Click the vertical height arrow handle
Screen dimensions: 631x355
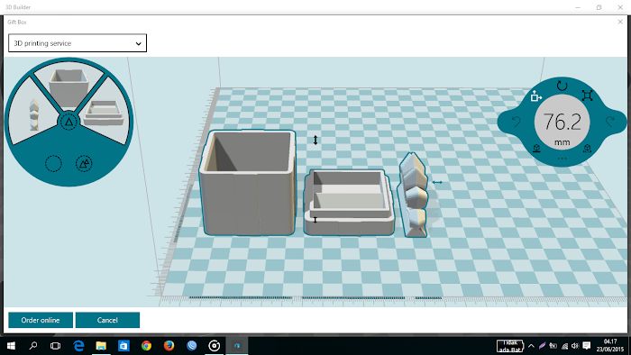(x=315, y=140)
